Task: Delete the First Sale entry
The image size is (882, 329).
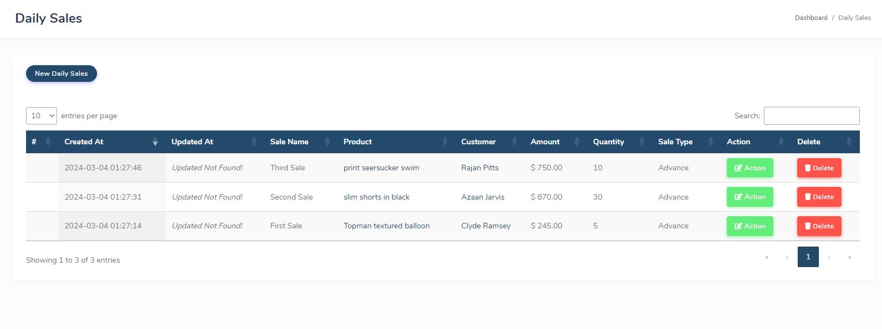Action: pyautogui.click(x=819, y=226)
